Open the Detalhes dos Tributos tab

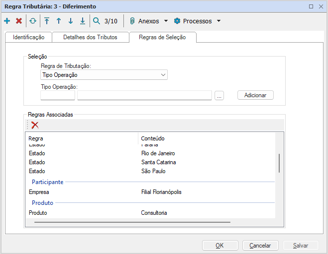click(x=91, y=37)
